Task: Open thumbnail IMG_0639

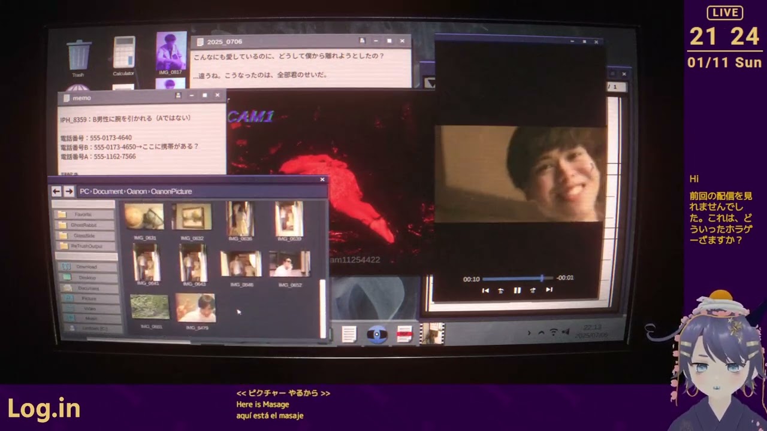Action: 288,220
